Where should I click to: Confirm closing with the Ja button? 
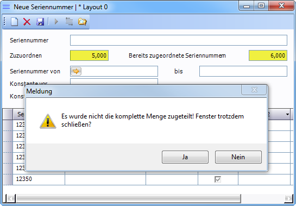185,157
